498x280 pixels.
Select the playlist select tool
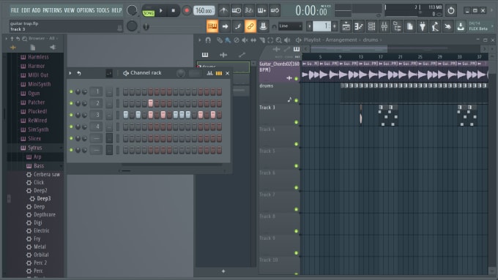(270, 40)
